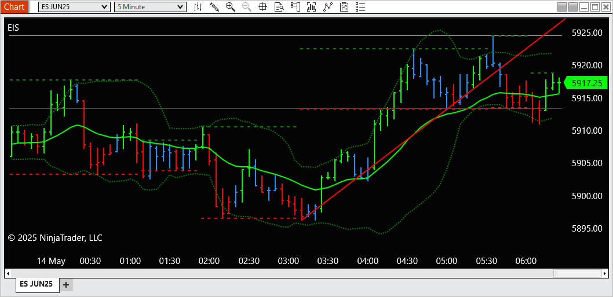This screenshot has height=297, width=613.
Task: Click the 03:30 time axis label
Action: [328, 261]
